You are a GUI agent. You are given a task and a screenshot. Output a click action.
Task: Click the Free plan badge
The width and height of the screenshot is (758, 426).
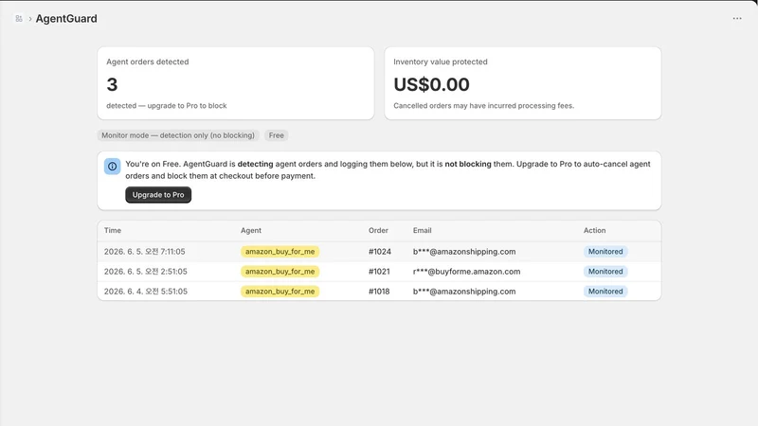pyautogui.click(x=276, y=135)
